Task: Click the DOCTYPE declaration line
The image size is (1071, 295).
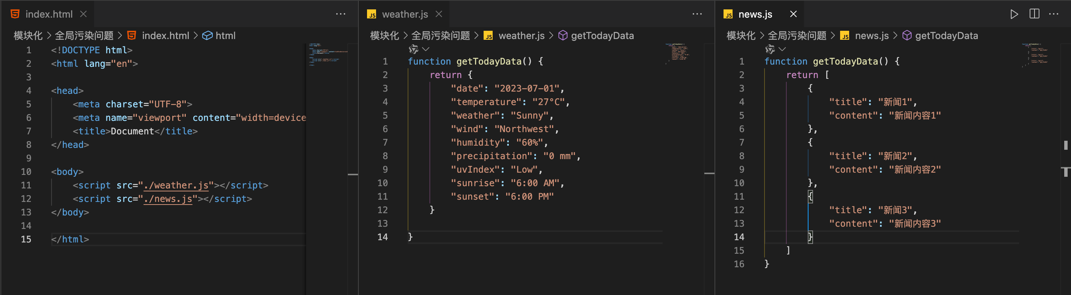Action: tap(92, 50)
